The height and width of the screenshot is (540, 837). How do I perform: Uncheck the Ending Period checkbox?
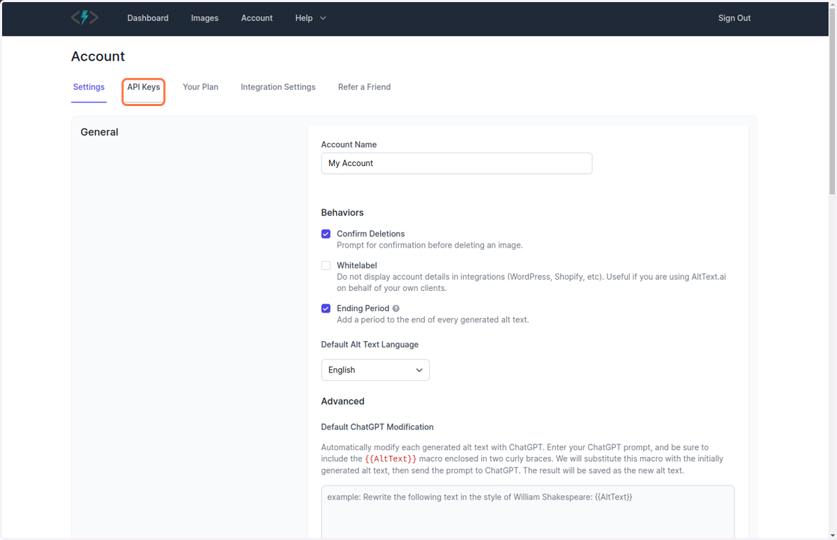326,308
